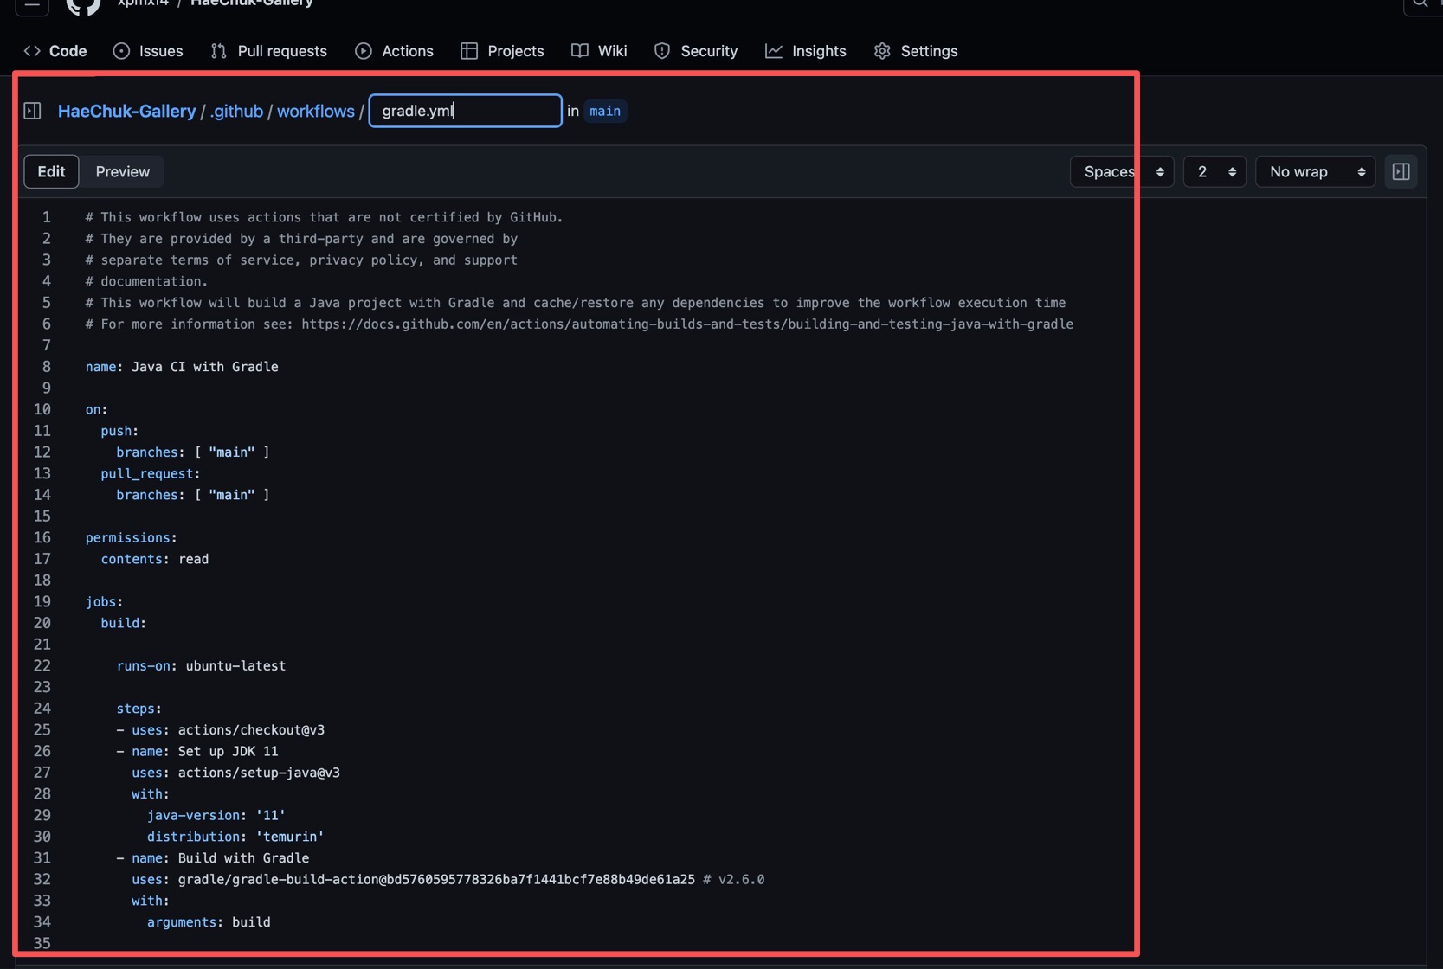Click HaeChuk-Gallery breadcrumb link
Screen dimensions: 1443x969
(126, 111)
